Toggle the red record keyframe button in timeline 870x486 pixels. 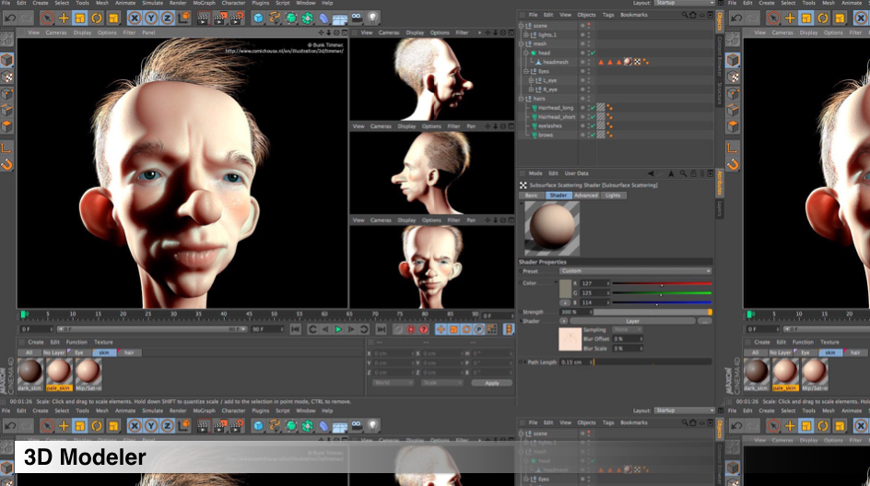(x=411, y=329)
